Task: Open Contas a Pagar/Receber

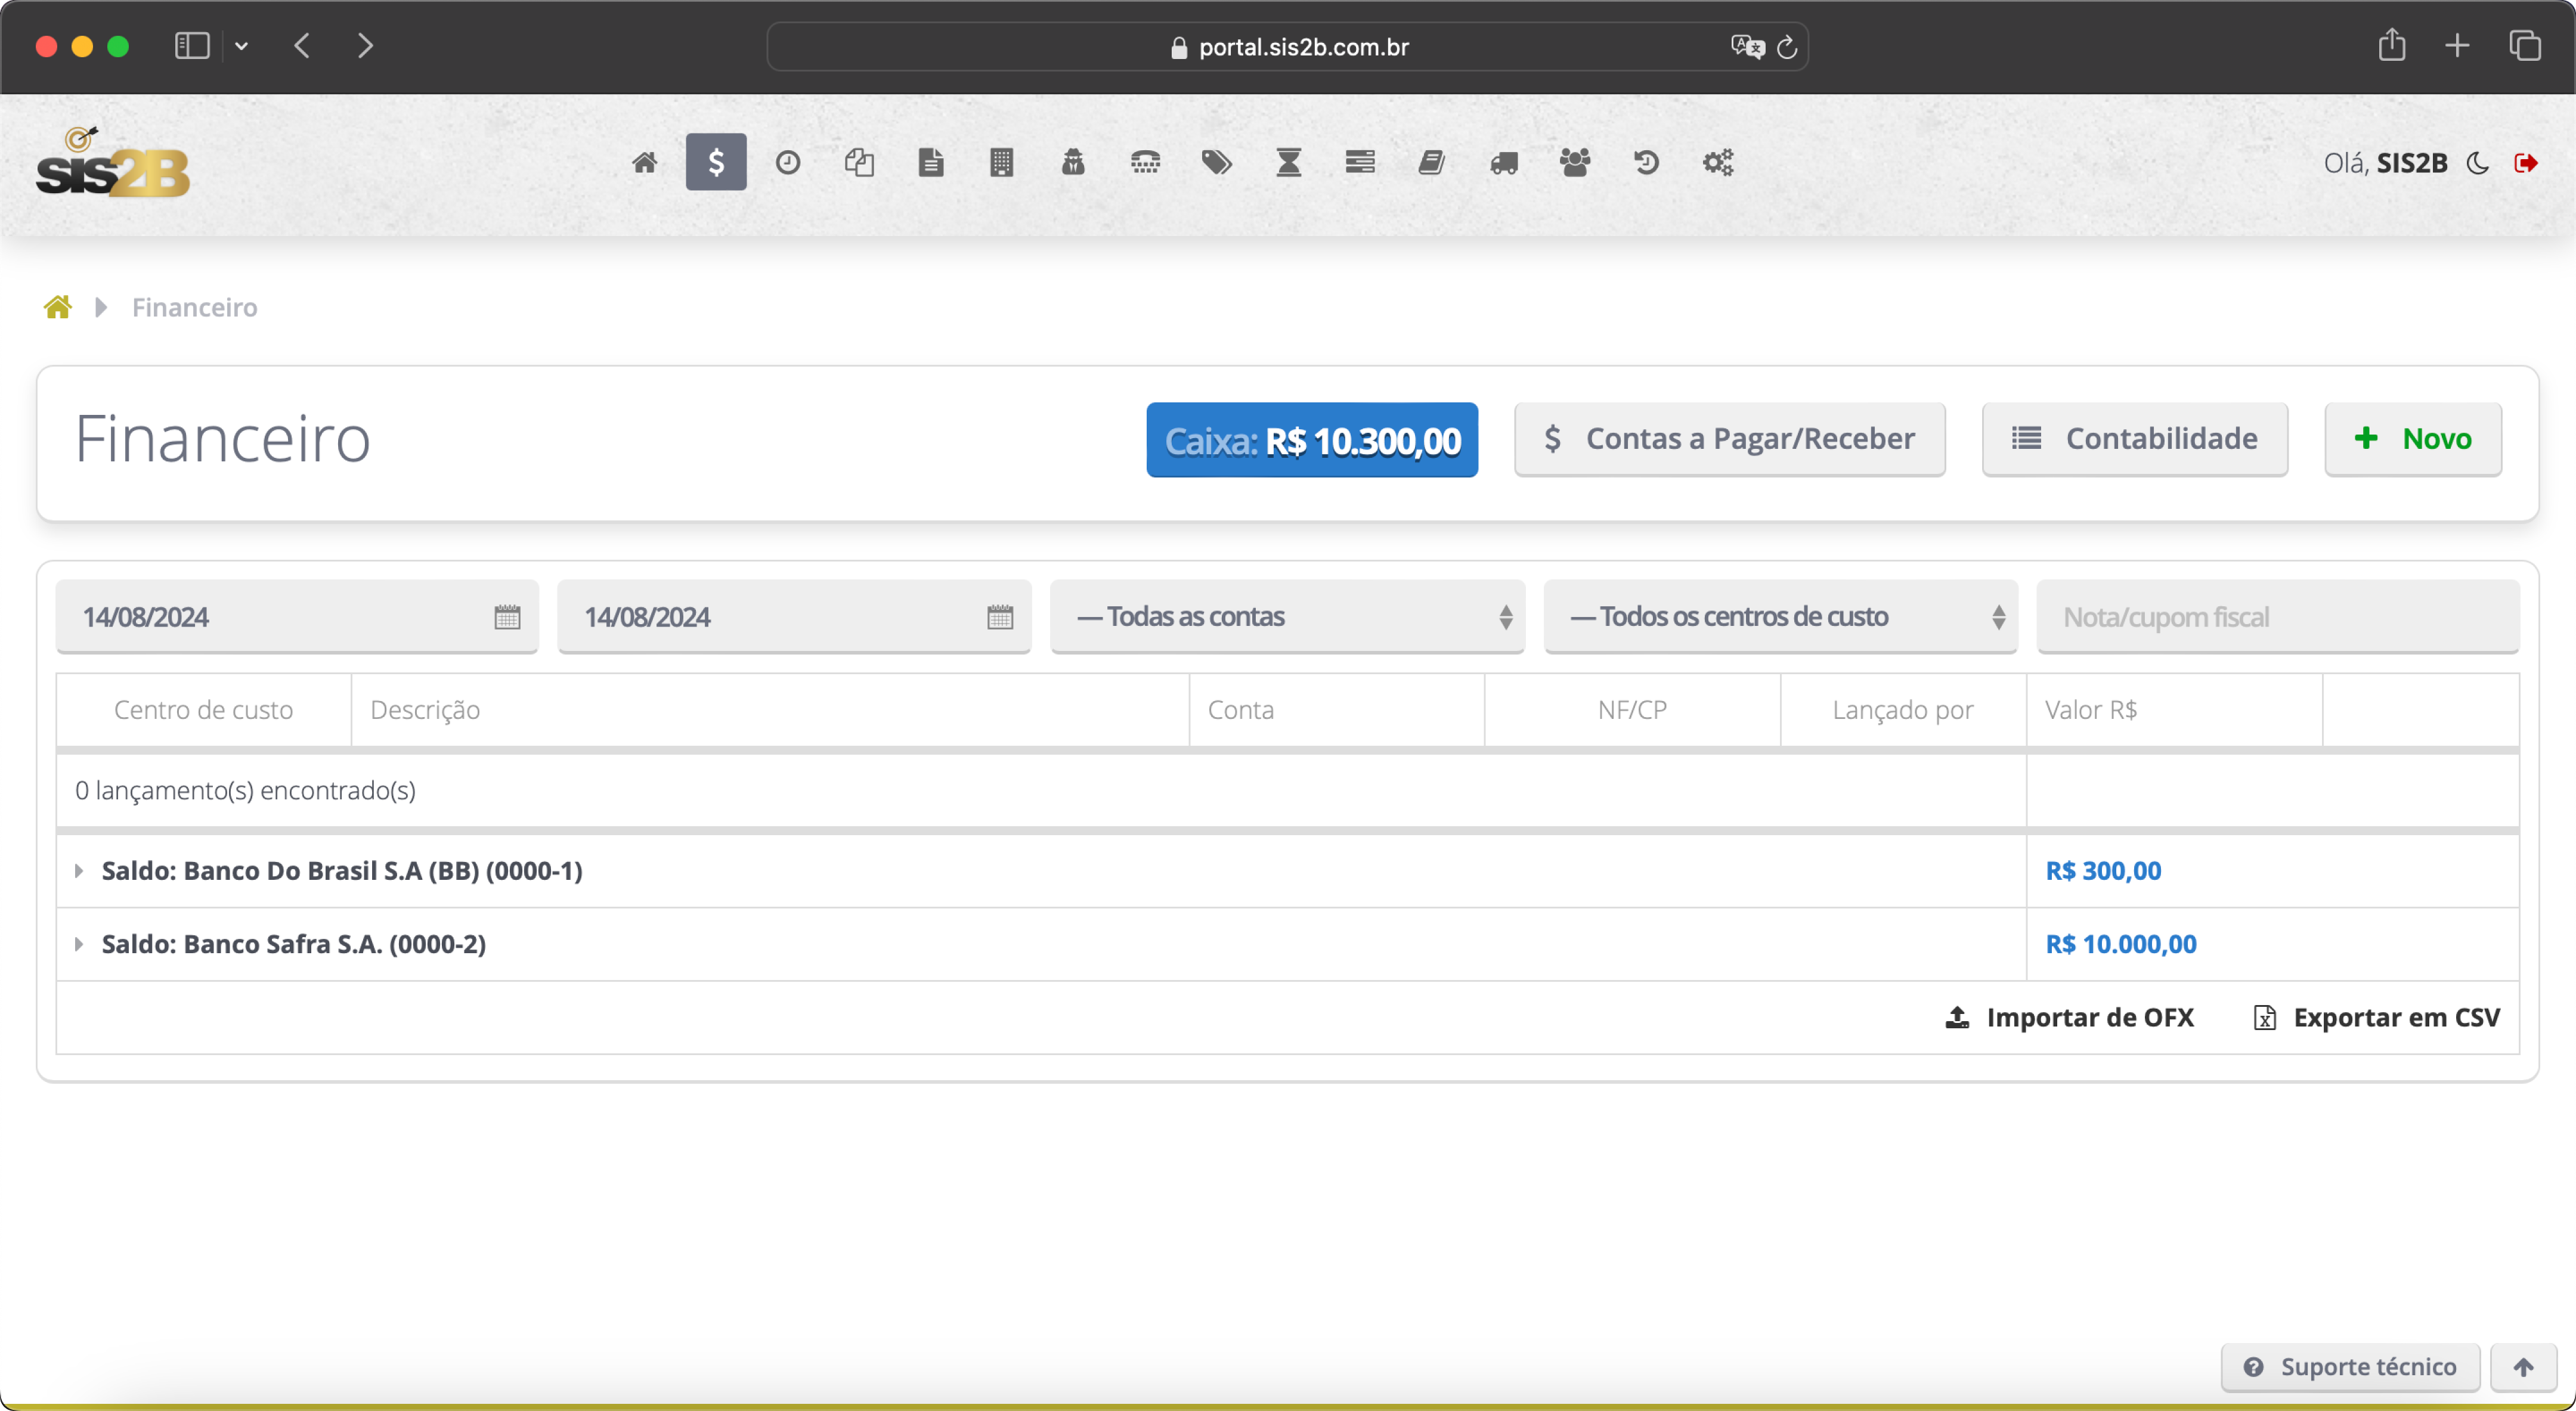Action: pos(1729,439)
